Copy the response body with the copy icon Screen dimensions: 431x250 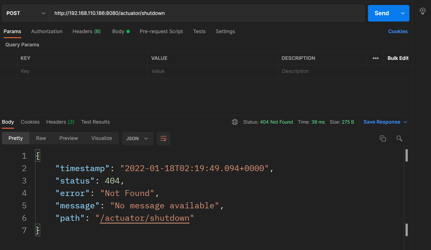[383, 139]
